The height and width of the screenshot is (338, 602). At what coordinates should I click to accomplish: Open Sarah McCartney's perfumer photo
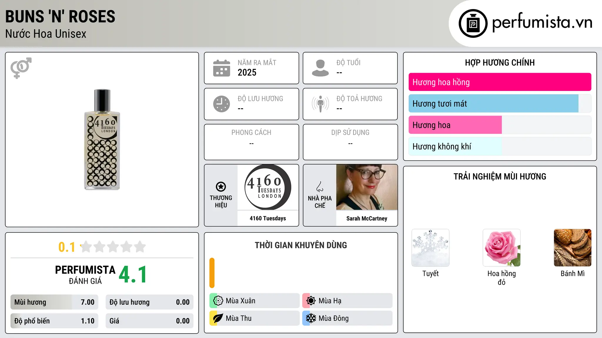coord(367,187)
